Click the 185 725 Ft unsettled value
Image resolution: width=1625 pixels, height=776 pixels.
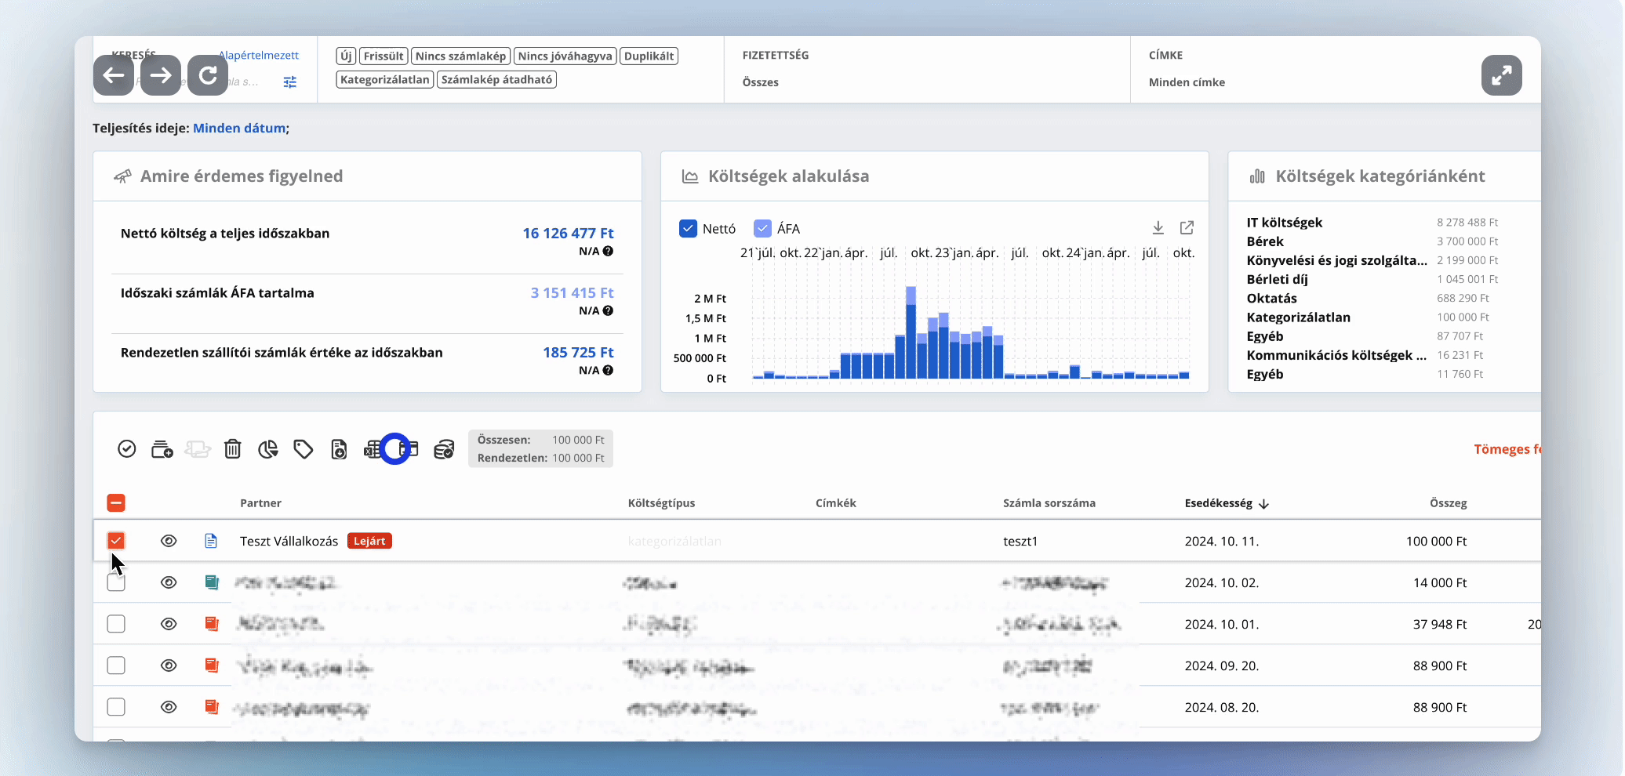coord(578,352)
